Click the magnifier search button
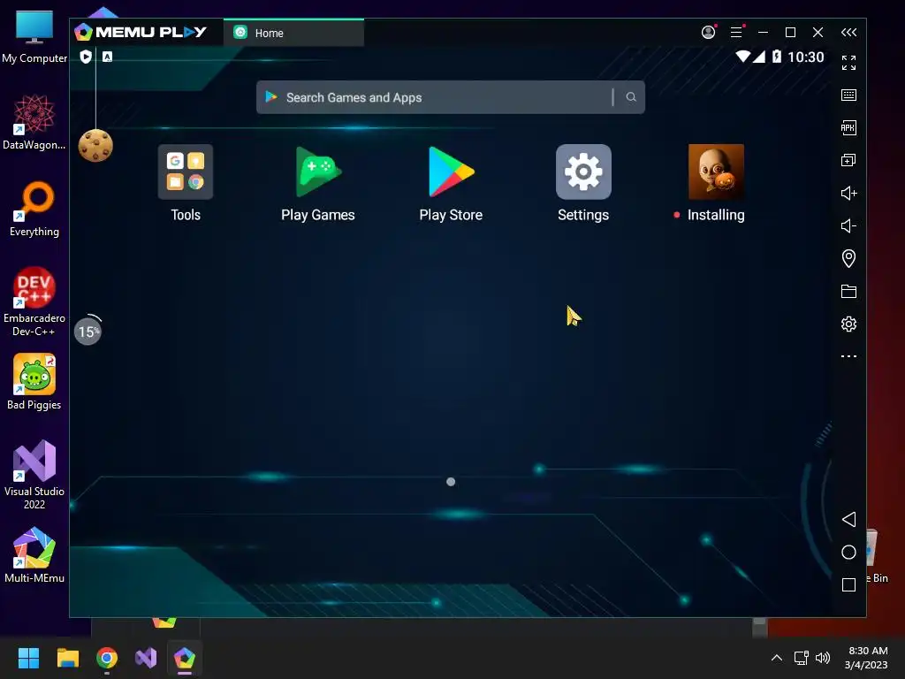905x679 pixels. coord(631,97)
